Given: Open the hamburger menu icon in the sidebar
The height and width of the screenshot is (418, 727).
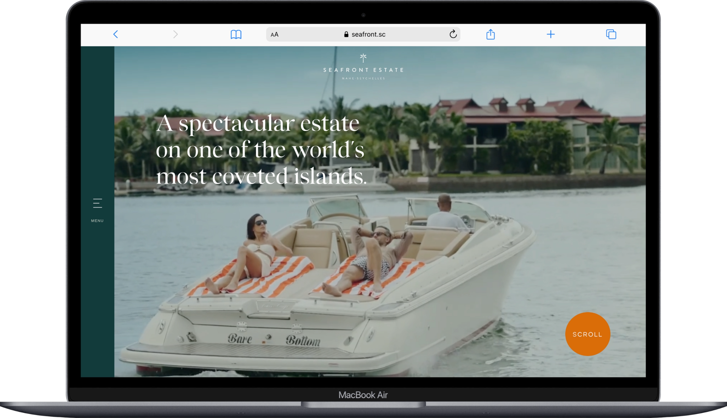Looking at the screenshot, I should [98, 203].
